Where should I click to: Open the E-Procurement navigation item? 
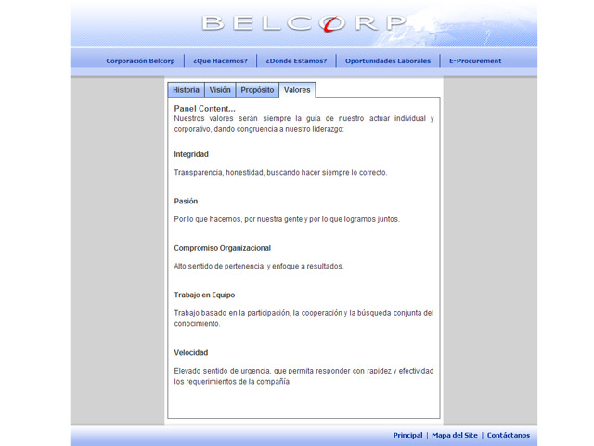[475, 61]
